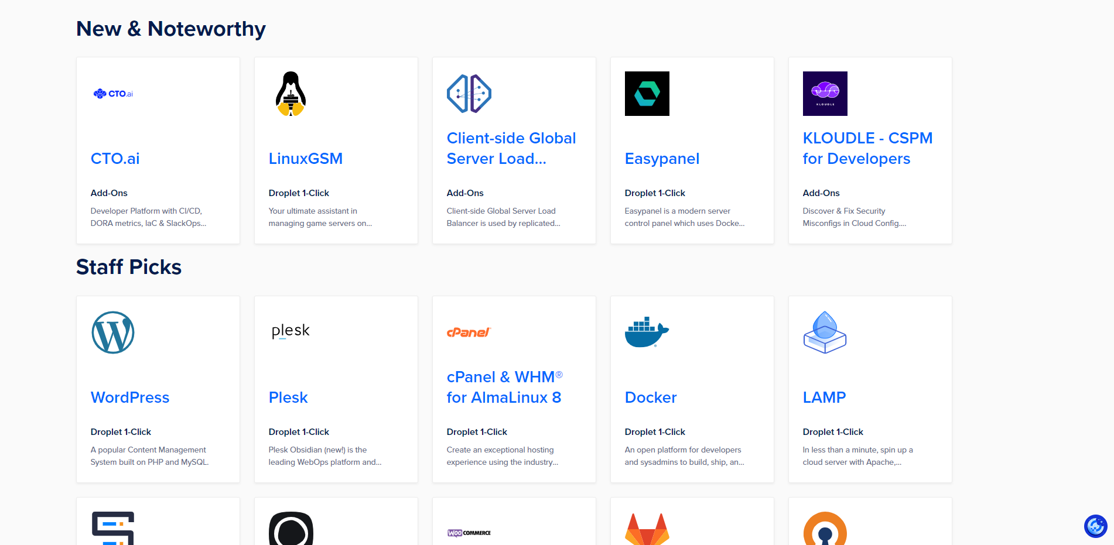Open the WordPress title link
The width and height of the screenshot is (1114, 545).
[130, 397]
